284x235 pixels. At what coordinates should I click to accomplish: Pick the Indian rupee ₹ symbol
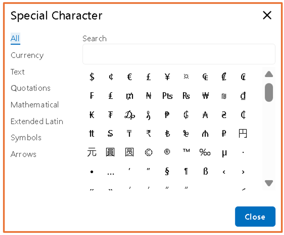click(149, 134)
